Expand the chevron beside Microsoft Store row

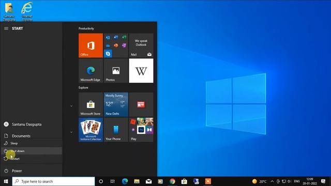pos(71,106)
